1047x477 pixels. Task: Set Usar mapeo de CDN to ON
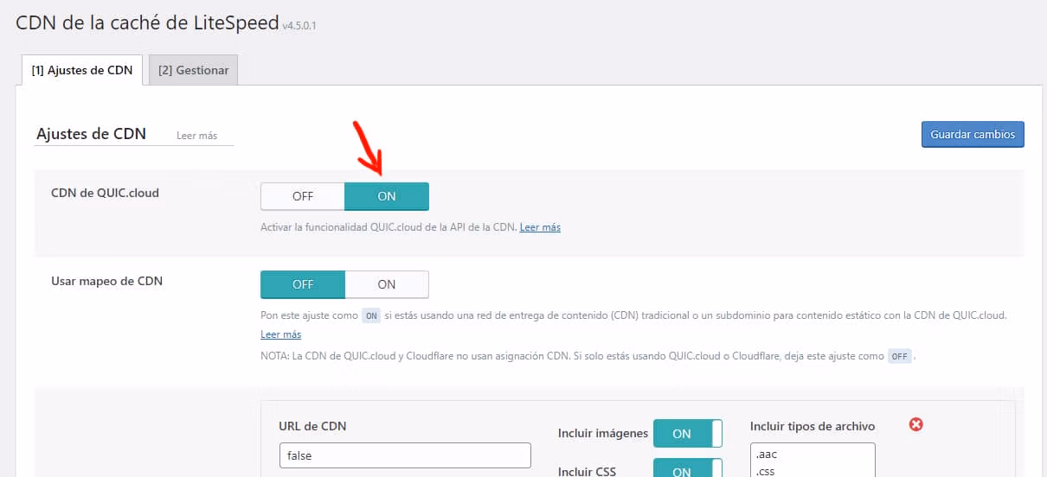click(387, 284)
